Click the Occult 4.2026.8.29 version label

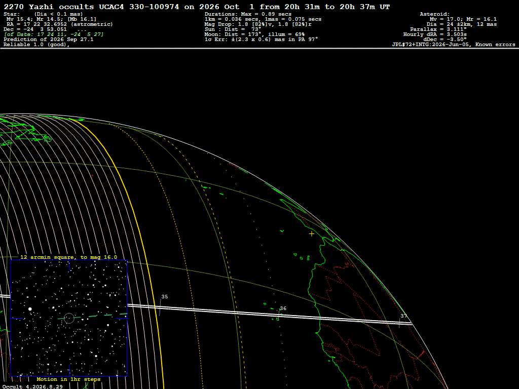point(32,386)
